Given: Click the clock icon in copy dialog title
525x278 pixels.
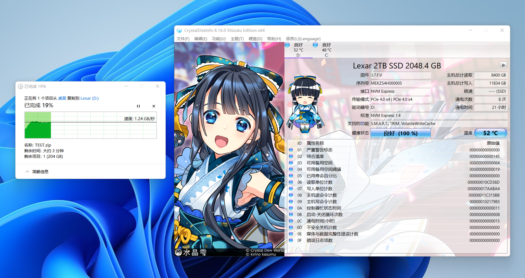Looking at the screenshot, I should point(20,86).
